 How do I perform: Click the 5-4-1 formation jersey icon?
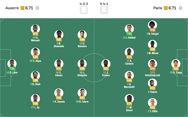click(104, 10)
